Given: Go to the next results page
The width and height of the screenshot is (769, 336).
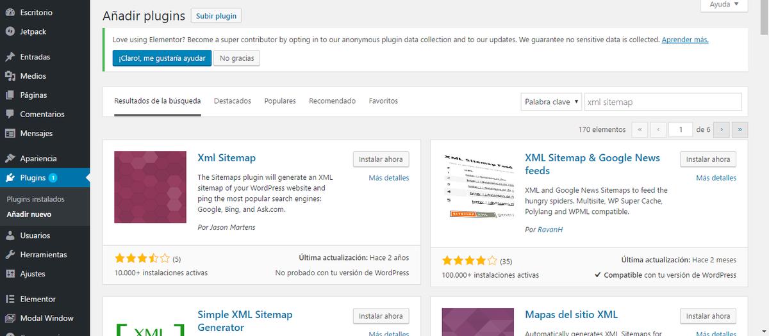Looking at the screenshot, I should [722, 129].
